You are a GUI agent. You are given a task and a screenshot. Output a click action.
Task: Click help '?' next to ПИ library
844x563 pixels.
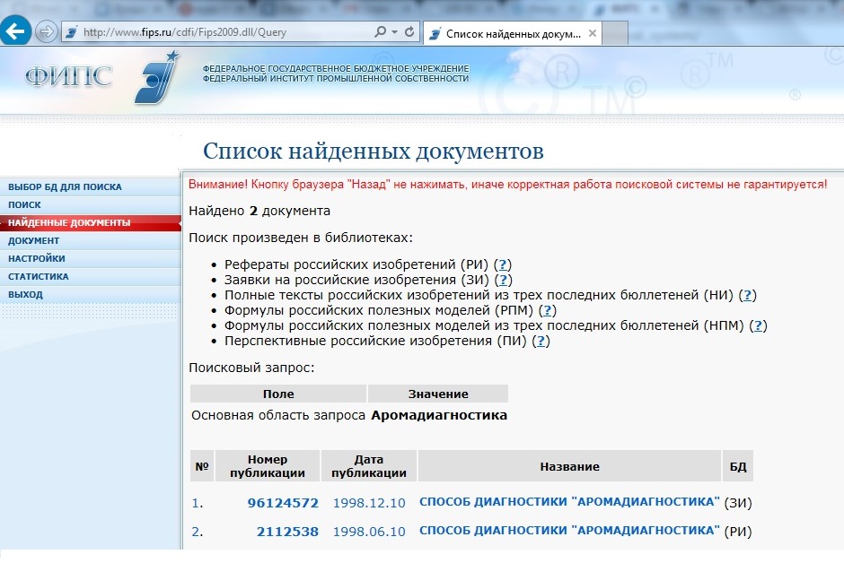(541, 341)
